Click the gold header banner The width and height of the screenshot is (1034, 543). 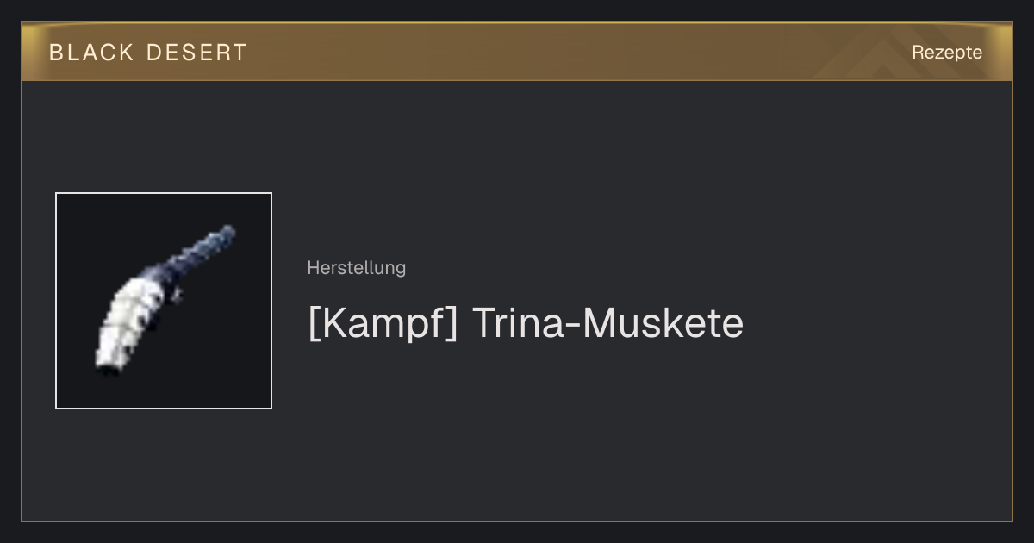[x=517, y=52]
